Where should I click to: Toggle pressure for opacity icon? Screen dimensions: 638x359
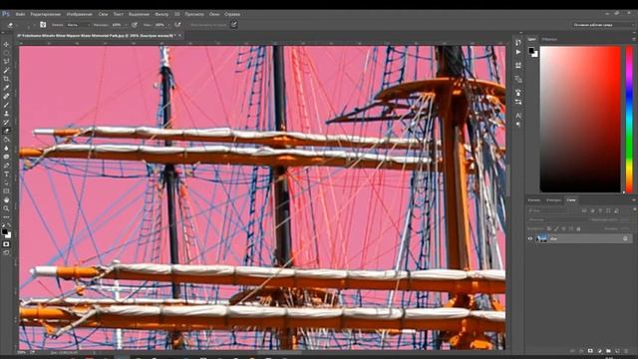pos(135,25)
